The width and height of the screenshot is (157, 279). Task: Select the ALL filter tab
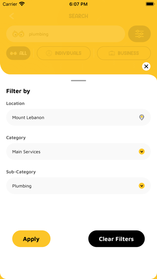pyautogui.click(x=18, y=53)
